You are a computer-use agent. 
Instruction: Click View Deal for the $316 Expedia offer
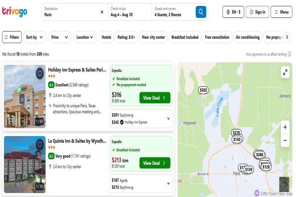155,98
